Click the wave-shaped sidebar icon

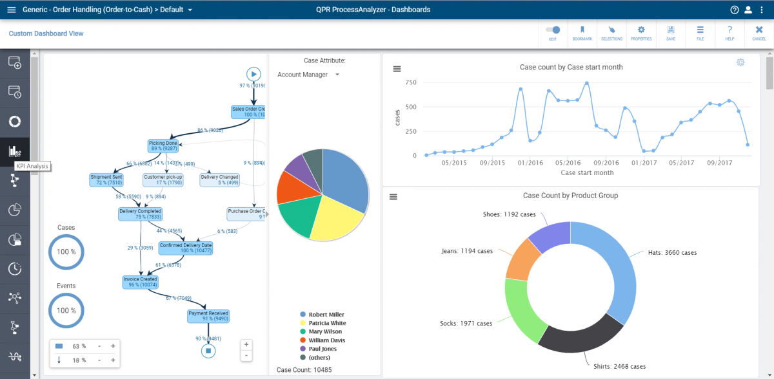tap(14, 356)
